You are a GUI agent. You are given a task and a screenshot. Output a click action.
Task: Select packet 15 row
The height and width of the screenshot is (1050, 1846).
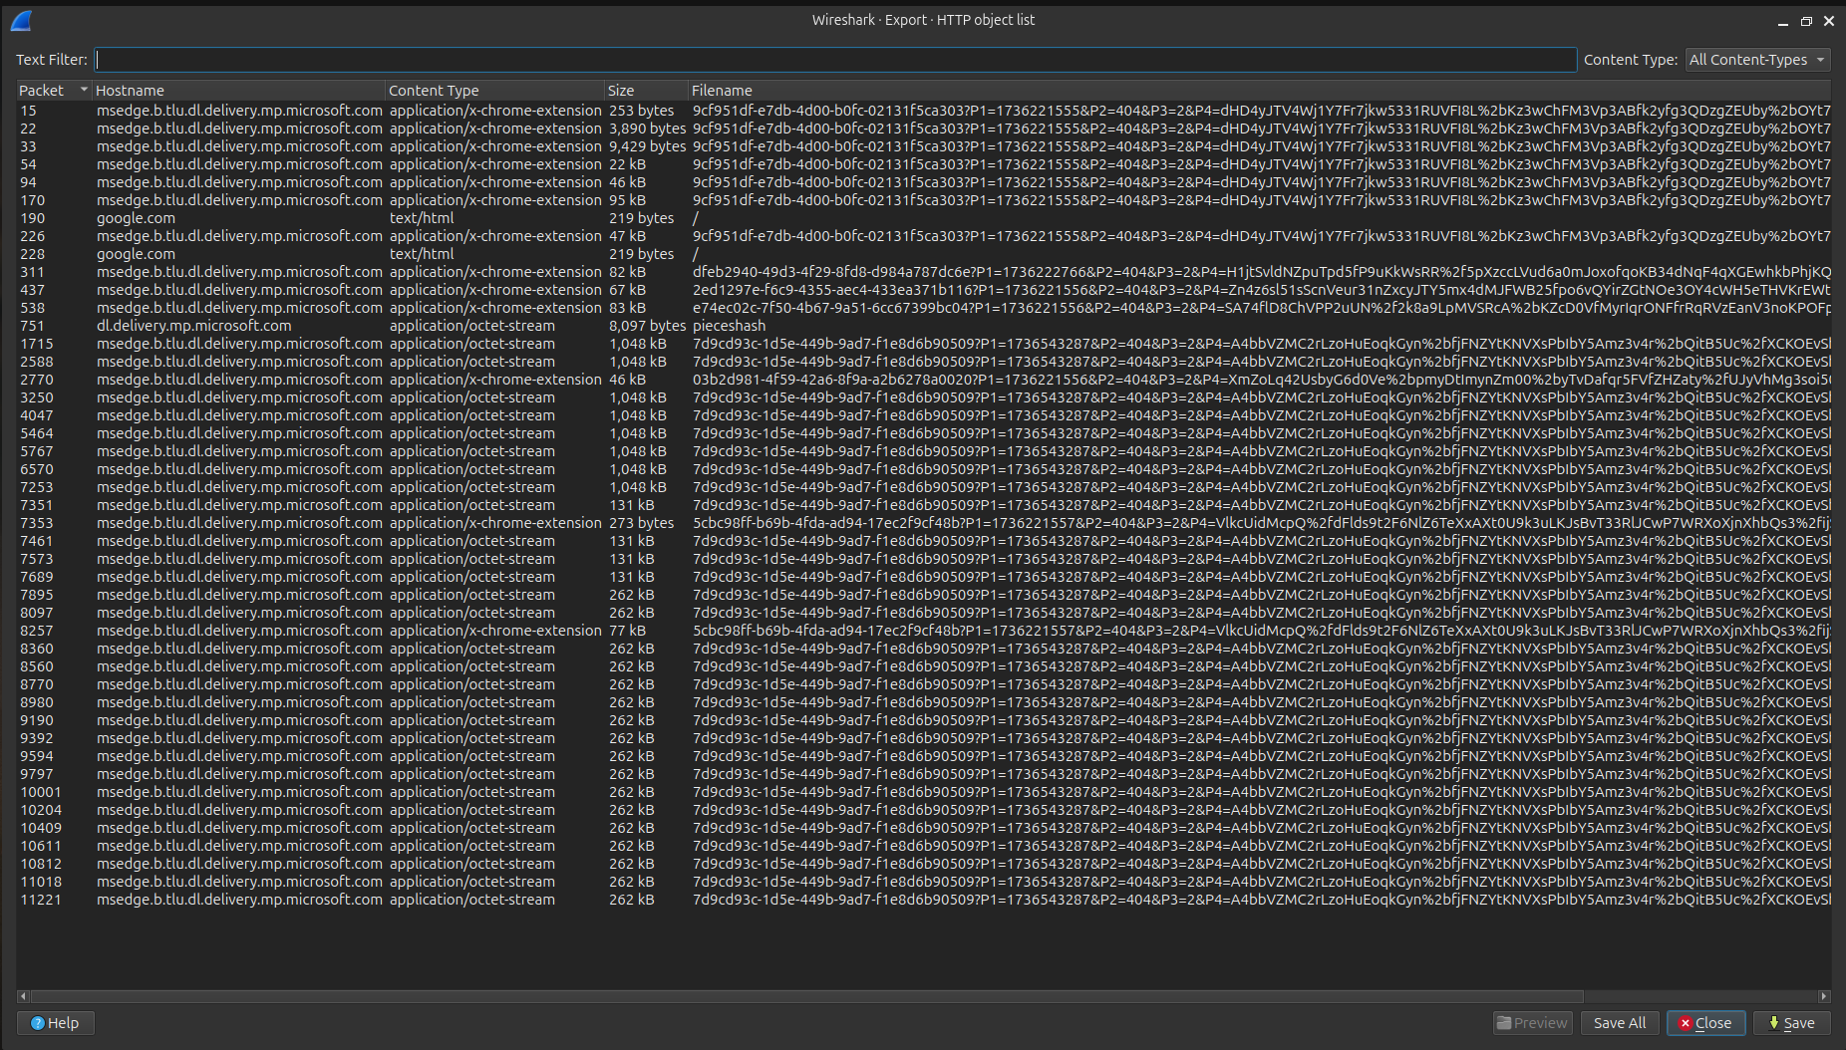(x=924, y=111)
